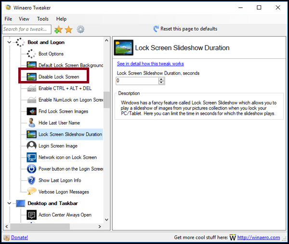
Task: Maximize the Winaero Tweaker window
Action: coord(259,7)
